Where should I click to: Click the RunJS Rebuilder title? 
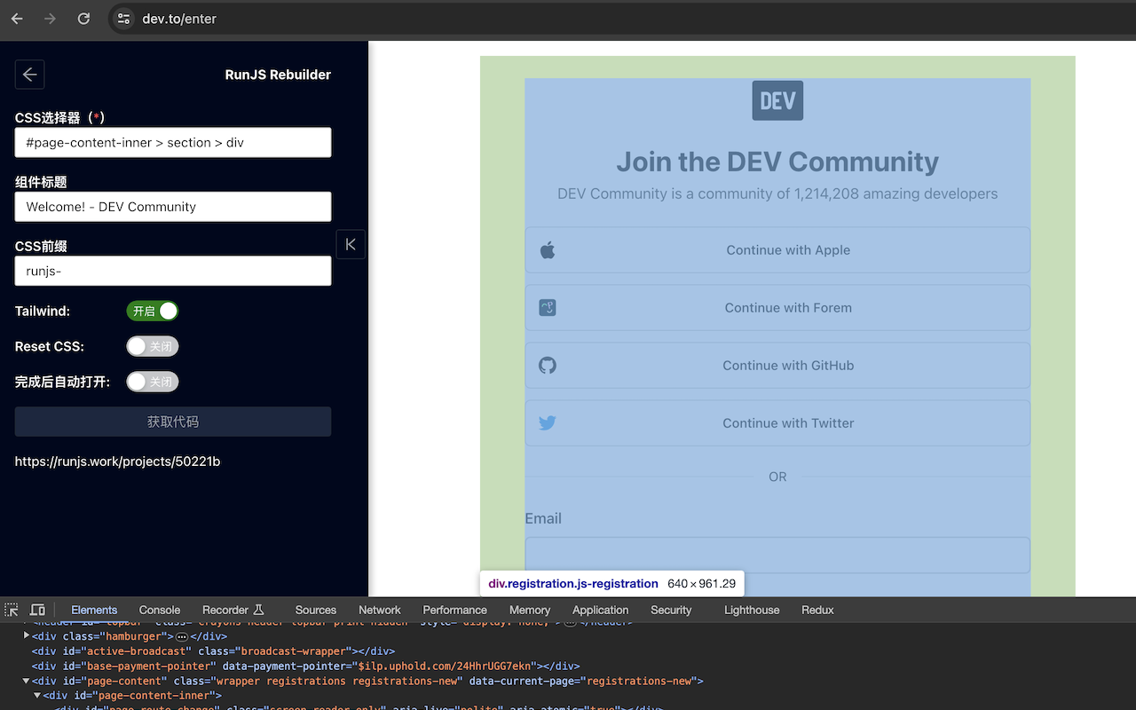click(278, 75)
